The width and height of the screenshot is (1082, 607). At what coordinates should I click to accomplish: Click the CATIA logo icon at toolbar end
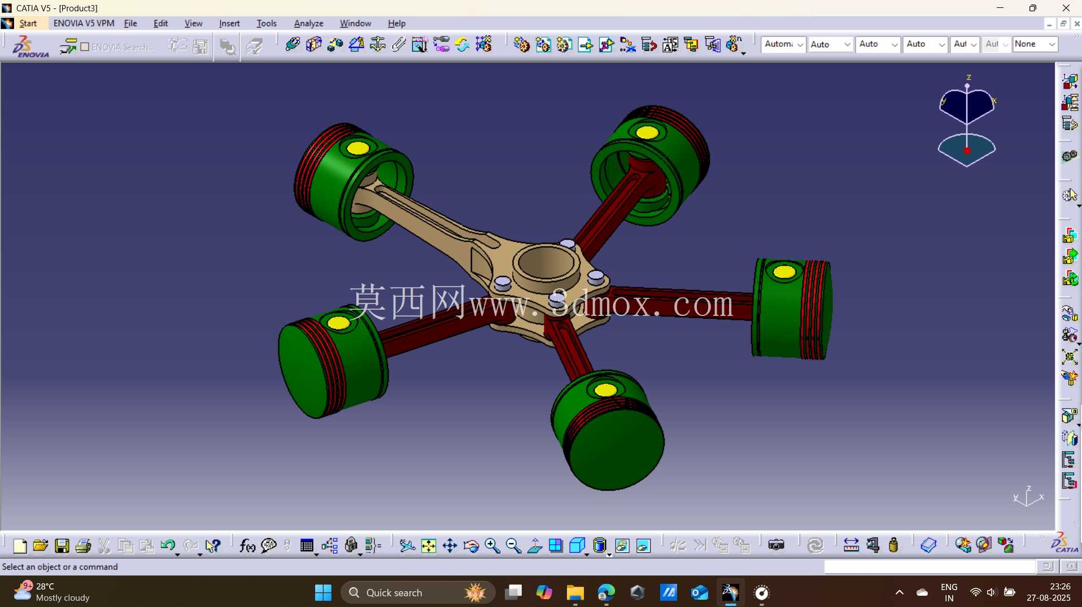[1064, 543]
